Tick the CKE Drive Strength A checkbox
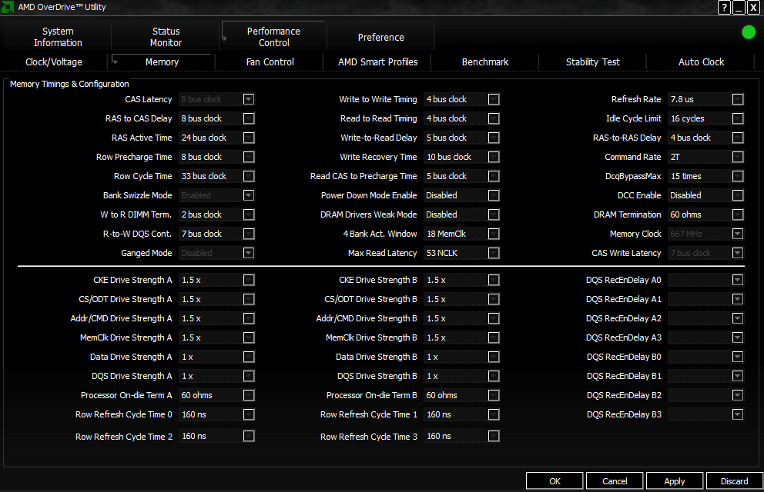Image resolution: width=764 pixels, height=492 pixels. click(249, 280)
